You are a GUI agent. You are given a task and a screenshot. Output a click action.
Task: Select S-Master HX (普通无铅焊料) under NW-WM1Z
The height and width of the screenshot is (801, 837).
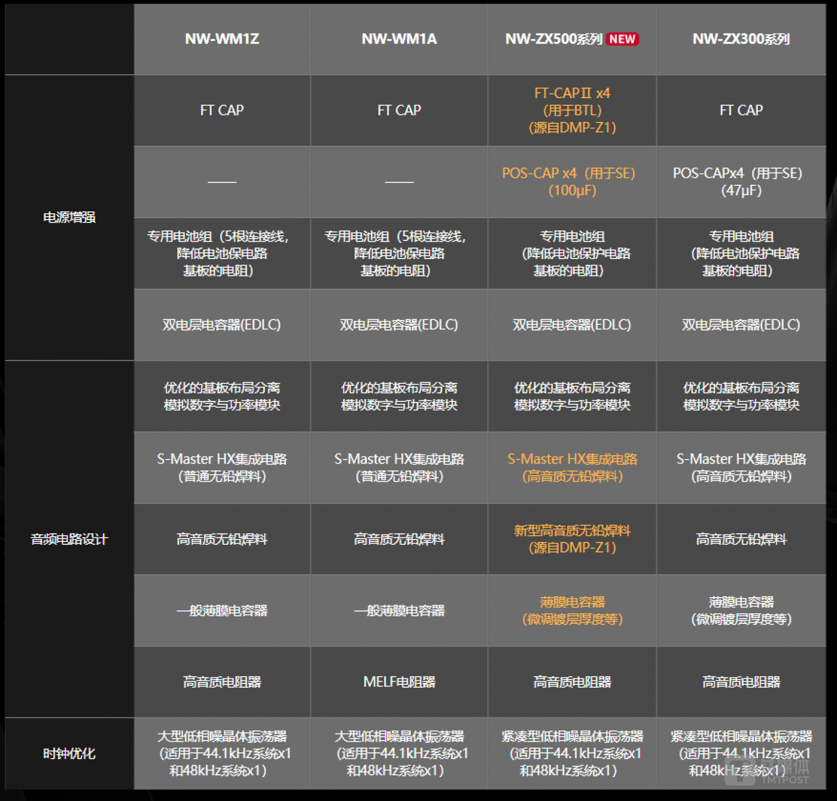point(222,468)
